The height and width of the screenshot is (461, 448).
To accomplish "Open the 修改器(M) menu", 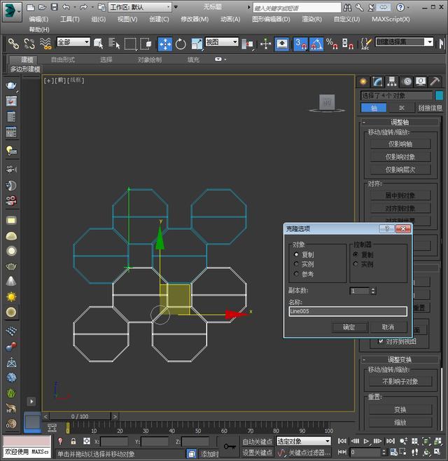I will pos(195,20).
